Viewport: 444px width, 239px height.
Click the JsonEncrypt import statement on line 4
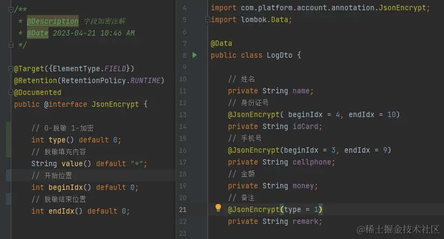click(320, 8)
